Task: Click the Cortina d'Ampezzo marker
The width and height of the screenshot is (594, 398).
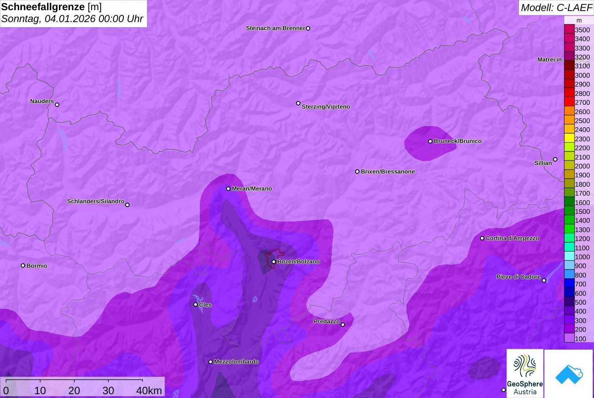Action: pyautogui.click(x=482, y=238)
